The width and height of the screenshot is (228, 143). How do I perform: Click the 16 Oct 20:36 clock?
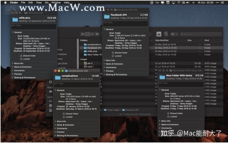[x=205, y=3]
